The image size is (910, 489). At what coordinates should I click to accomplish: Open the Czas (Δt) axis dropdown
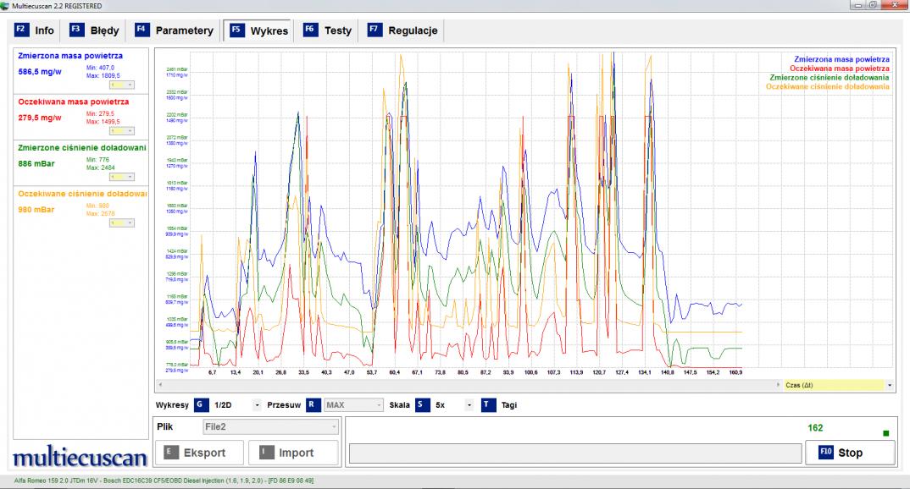click(889, 385)
